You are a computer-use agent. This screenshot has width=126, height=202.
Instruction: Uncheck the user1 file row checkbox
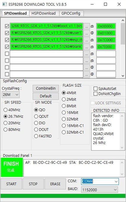pos(7,33)
